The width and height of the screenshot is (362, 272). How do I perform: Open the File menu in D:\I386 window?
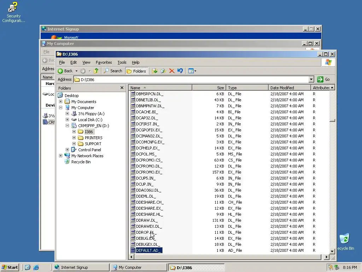62,62
